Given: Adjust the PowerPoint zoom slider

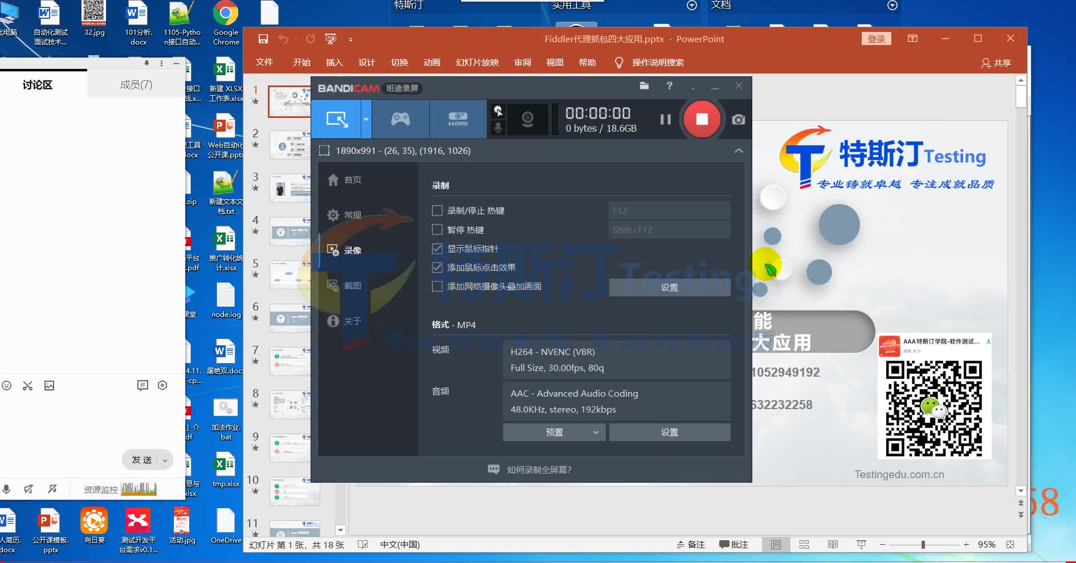Looking at the screenshot, I should (x=923, y=544).
